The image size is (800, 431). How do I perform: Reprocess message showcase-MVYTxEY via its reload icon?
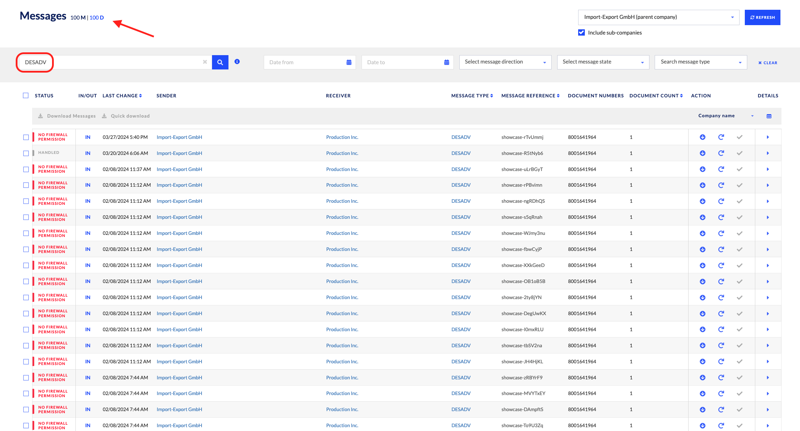coord(721,394)
